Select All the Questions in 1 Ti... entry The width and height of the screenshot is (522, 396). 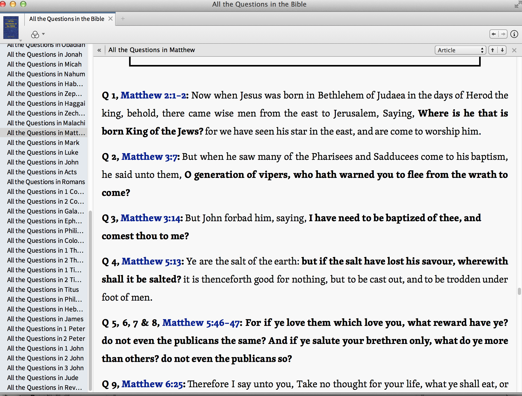(44, 270)
